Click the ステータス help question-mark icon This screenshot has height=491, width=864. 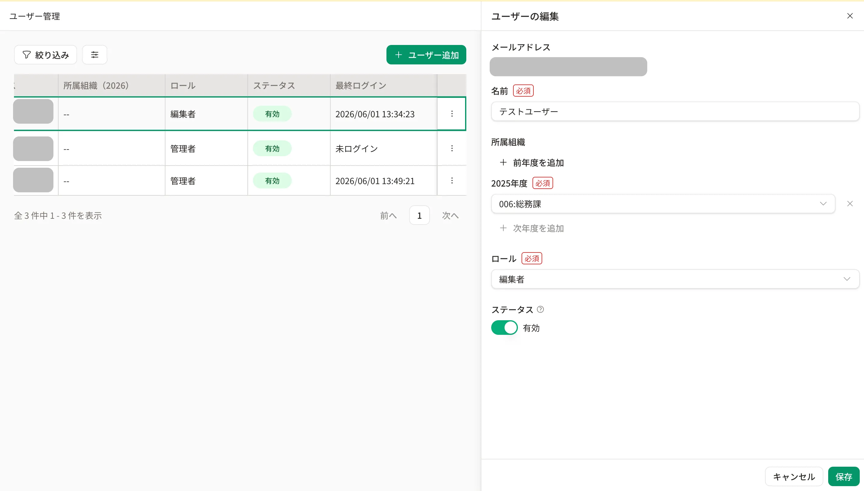540,309
